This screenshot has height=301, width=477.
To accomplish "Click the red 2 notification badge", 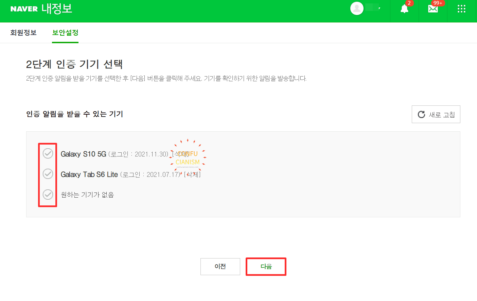I will coord(409,3).
